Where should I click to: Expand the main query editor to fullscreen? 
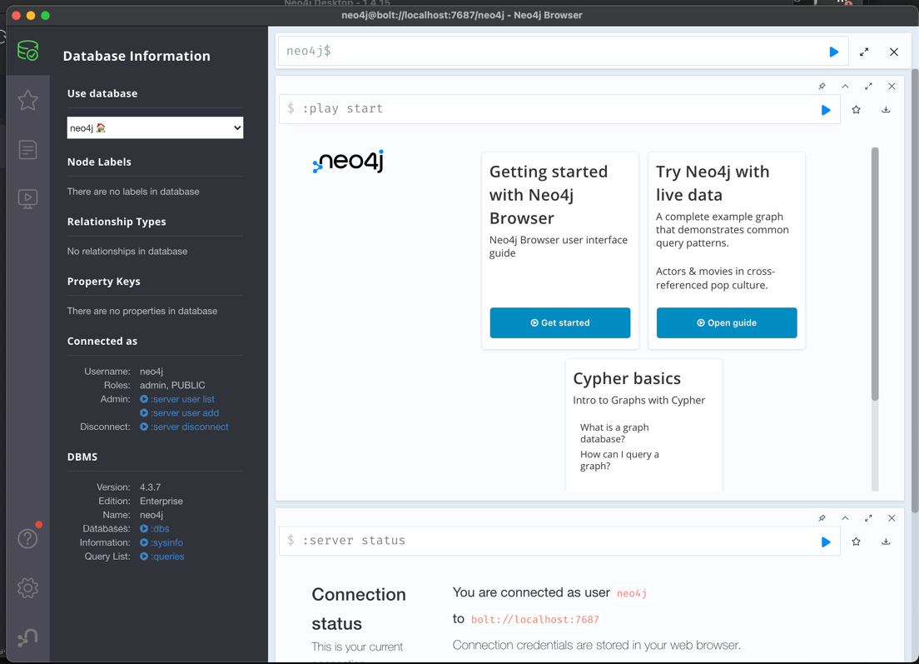pyautogui.click(x=864, y=52)
